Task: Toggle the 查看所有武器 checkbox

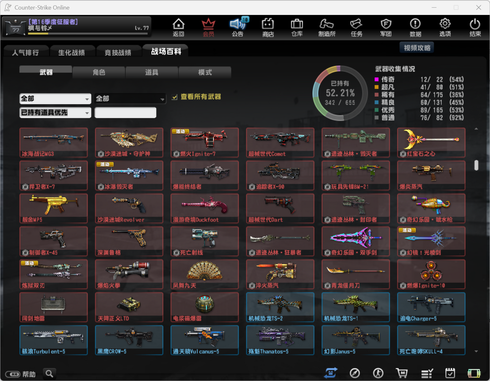Action: 175,97
